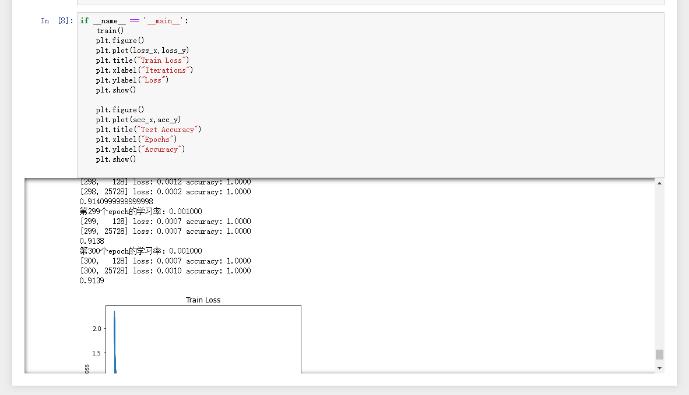Click the "Test Accuracy" title string

point(167,129)
